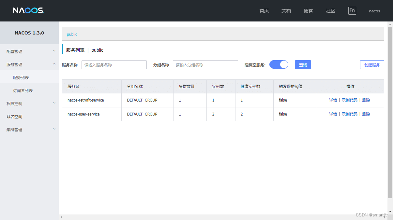Click the 创建服务 button

(x=372, y=65)
